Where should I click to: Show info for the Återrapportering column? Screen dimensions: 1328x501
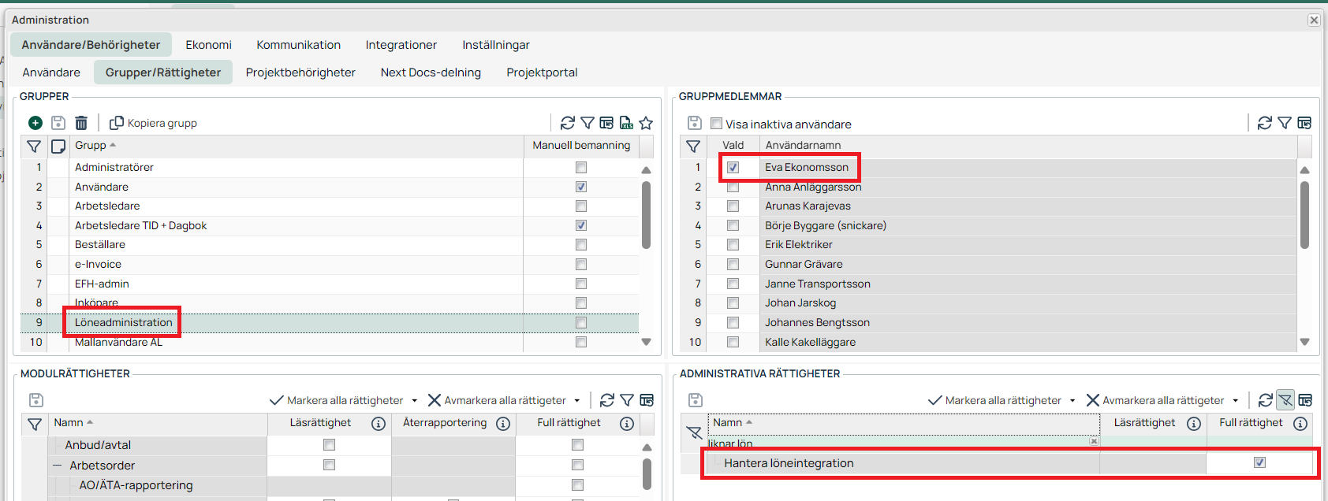coord(503,424)
